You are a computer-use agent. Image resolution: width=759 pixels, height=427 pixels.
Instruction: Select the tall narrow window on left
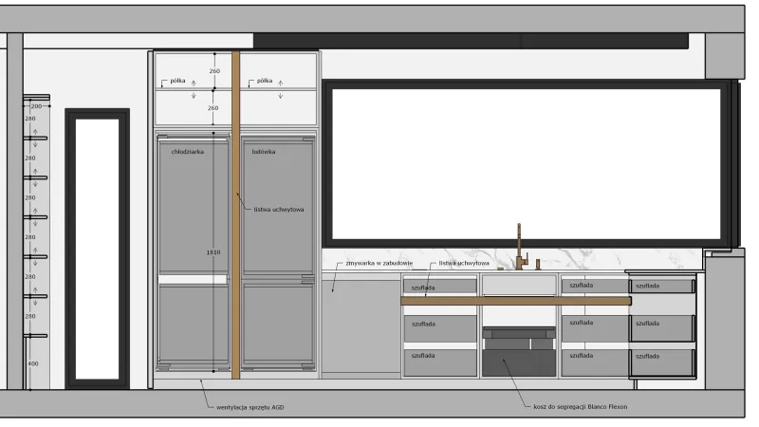98,249
